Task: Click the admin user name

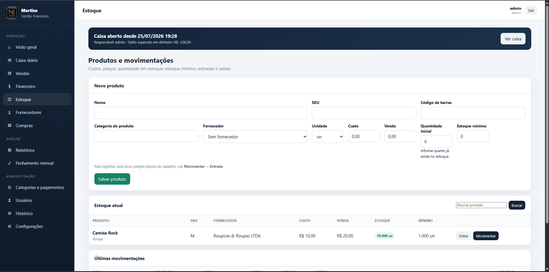Action: click(516, 8)
